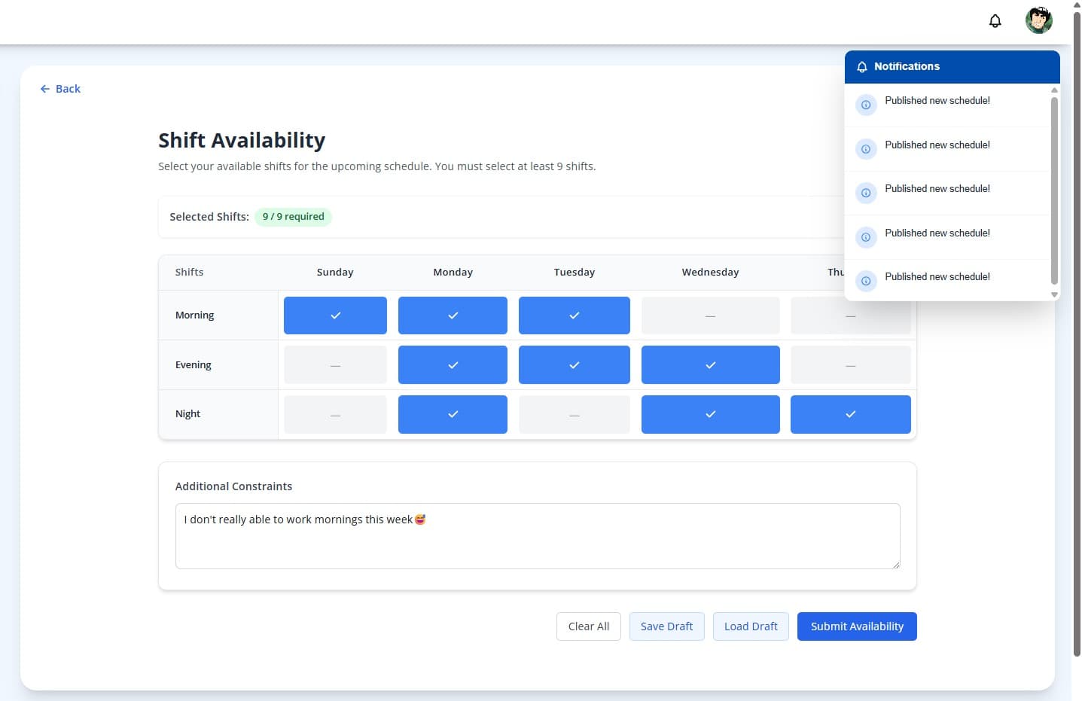Select the Sunday Night shift
1082x701 pixels.
(335, 414)
